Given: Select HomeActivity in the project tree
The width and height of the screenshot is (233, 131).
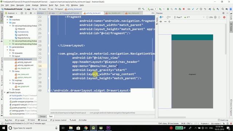Looking at the screenshot, I should (x=23, y=32).
